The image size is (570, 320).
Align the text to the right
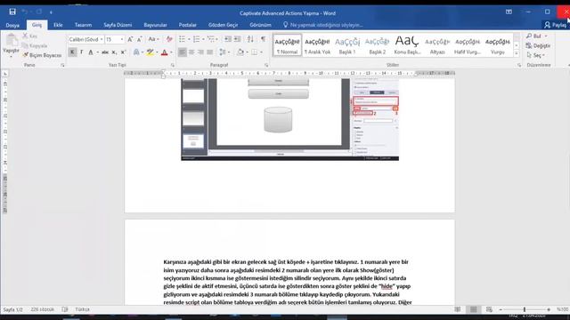pyautogui.click(x=200, y=52)
